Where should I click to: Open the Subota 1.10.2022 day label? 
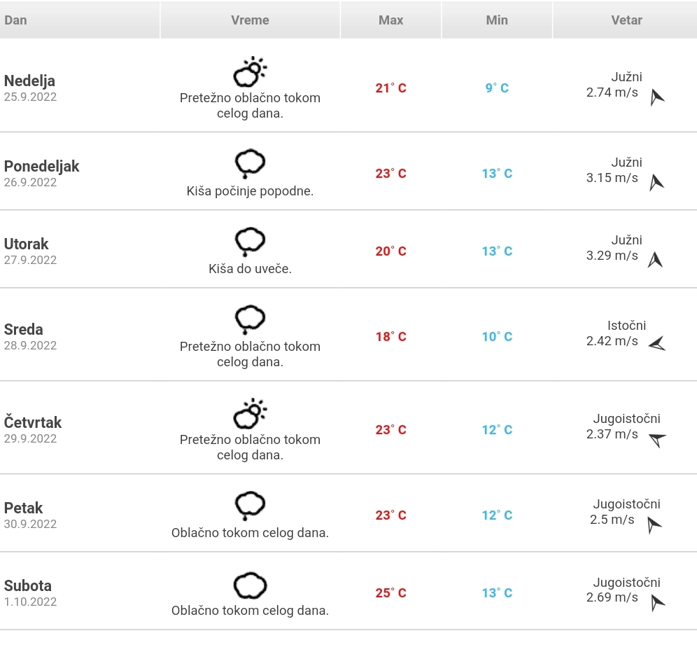point(30,593)
